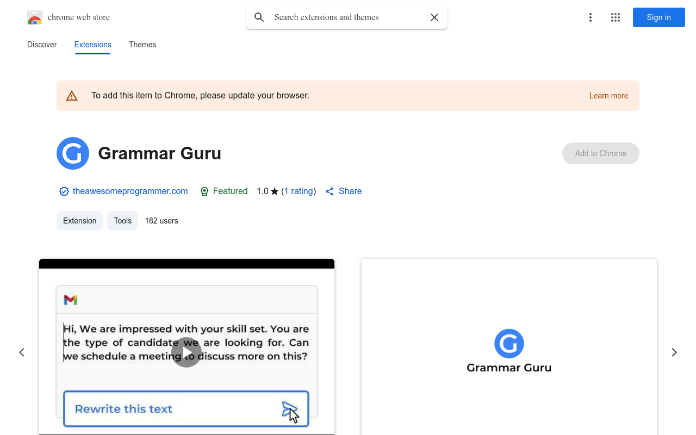
Task: Click the search magnifier icon
Action: [259, 17]
